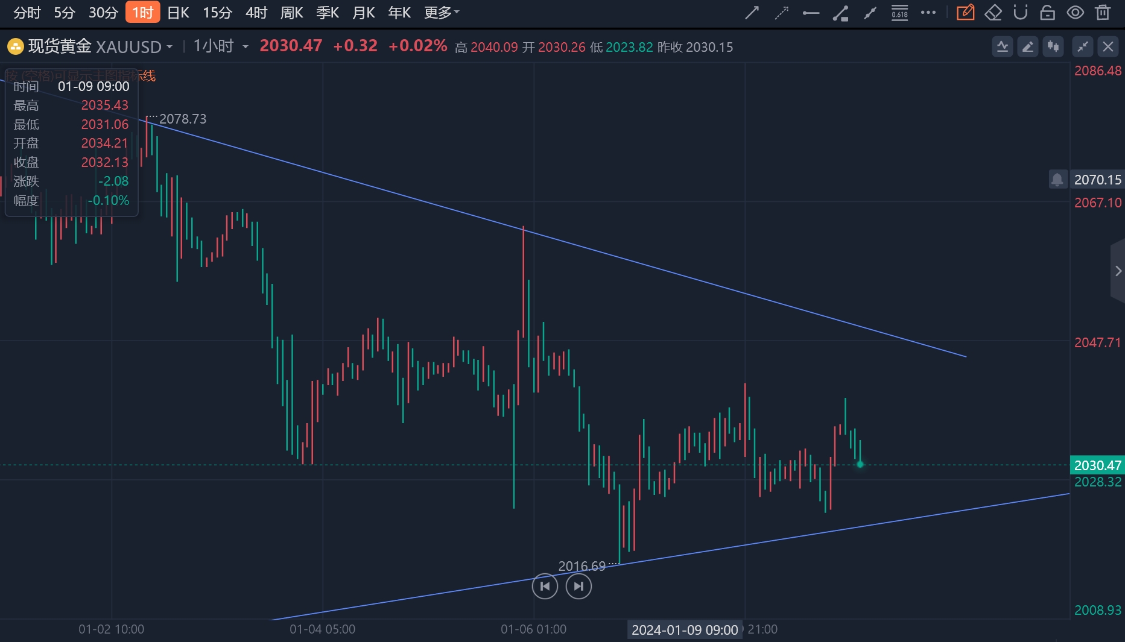Click the +0.02% change percentage in header

(x=418, y=46)
